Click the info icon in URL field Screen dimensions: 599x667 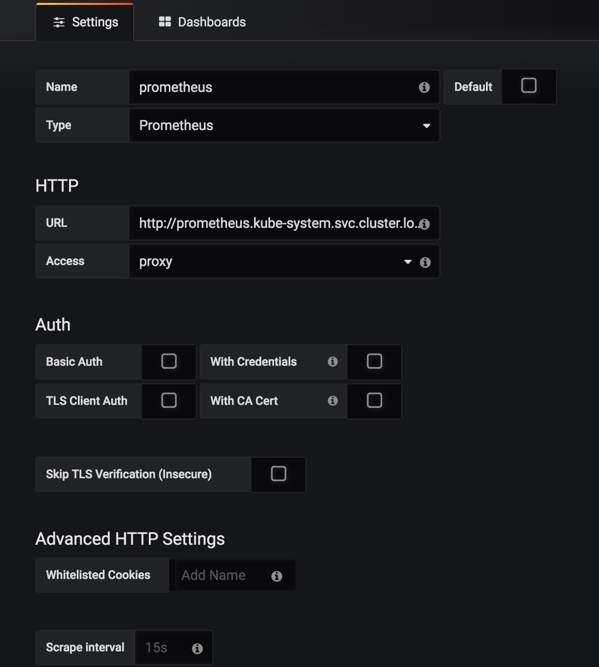coord(424,224)
